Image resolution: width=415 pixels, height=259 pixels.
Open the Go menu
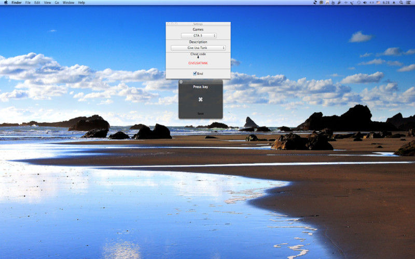tap(57, 3)
